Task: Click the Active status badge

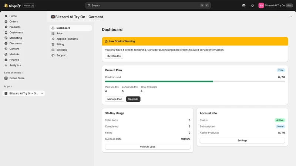Action: click(x=280, y=120)
